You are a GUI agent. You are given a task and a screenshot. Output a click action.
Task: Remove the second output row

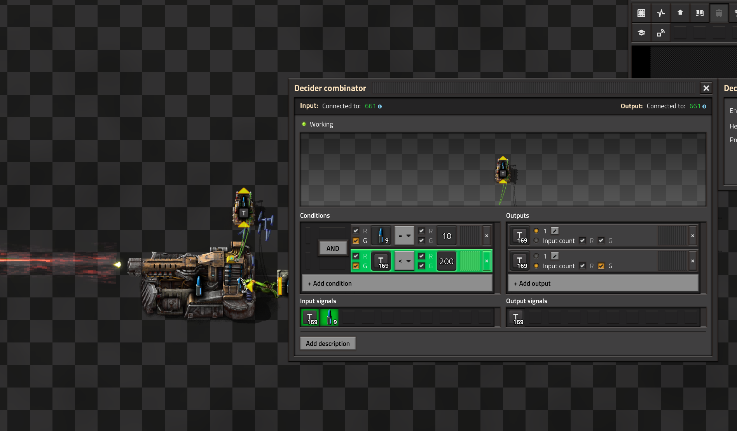[692, 261]
